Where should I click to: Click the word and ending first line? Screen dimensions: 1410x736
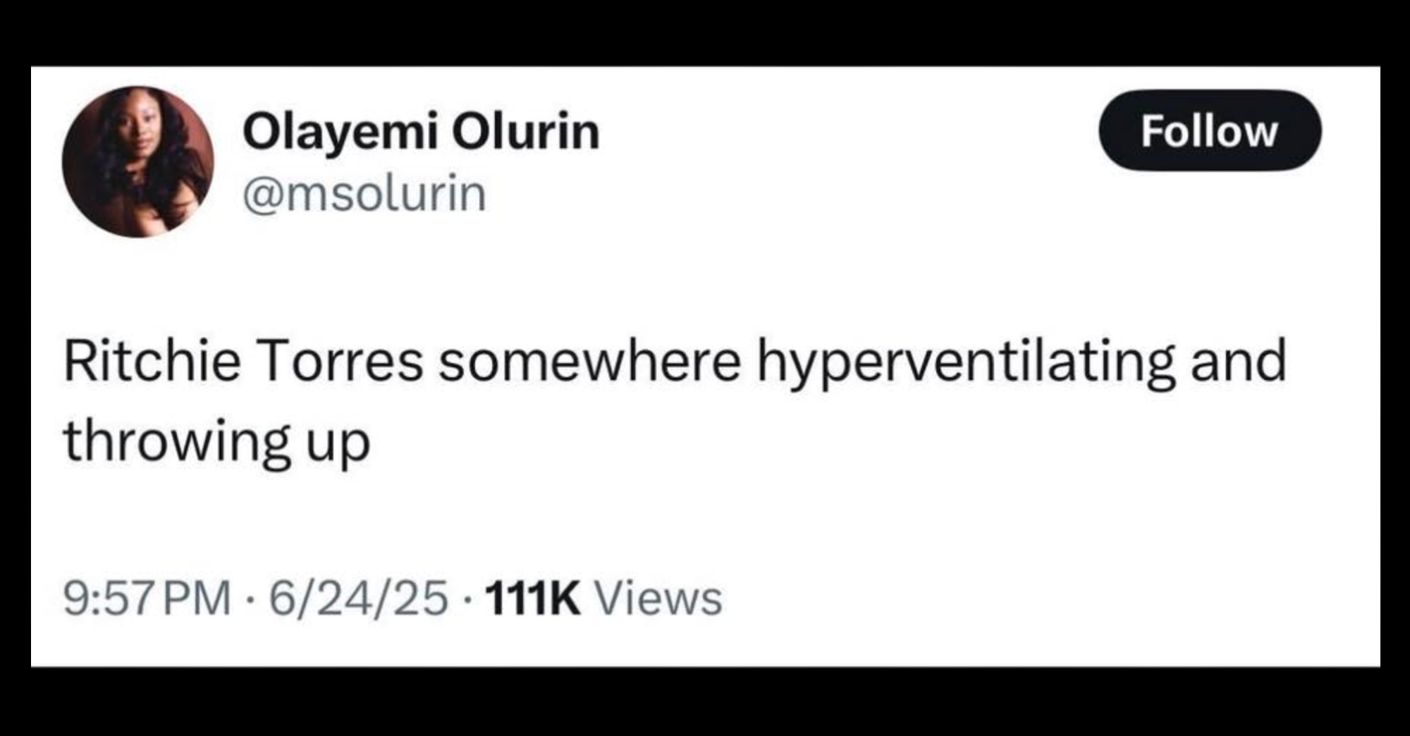tap(1238, 362)
